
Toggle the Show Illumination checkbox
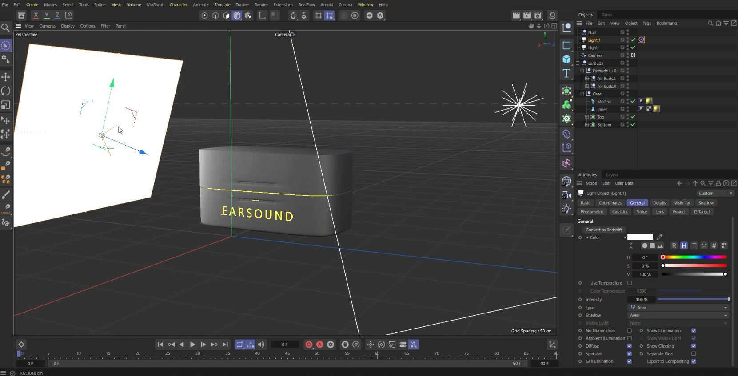click(x=694, y=331)
